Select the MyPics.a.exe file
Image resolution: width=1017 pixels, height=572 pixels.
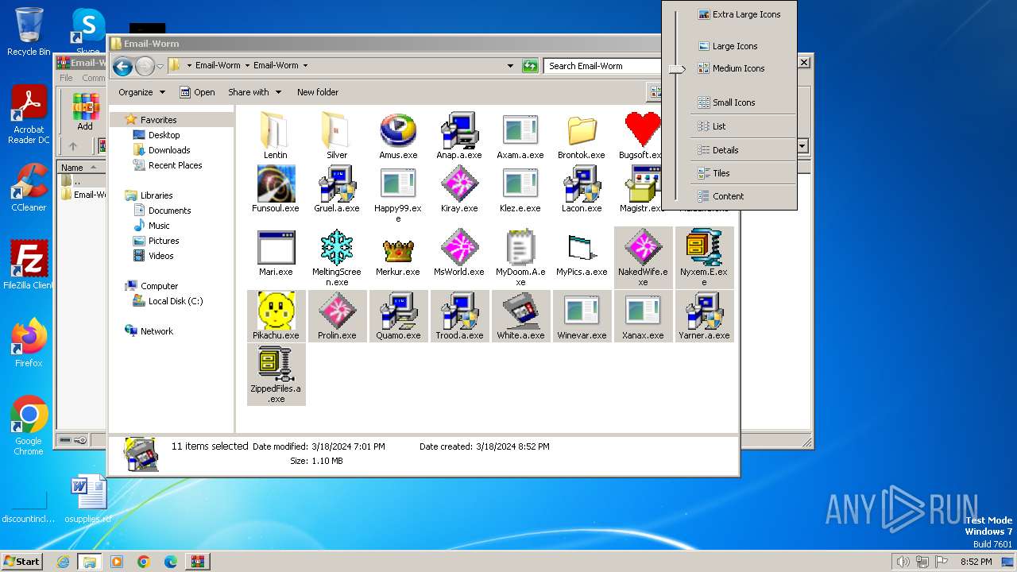582,253
